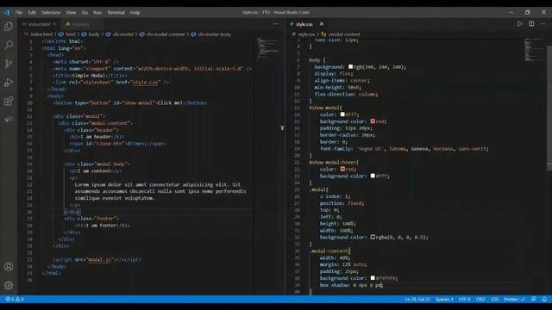Open the Edit menu
The height and width of the screenshot is (310, 552).
pos(32,12)
